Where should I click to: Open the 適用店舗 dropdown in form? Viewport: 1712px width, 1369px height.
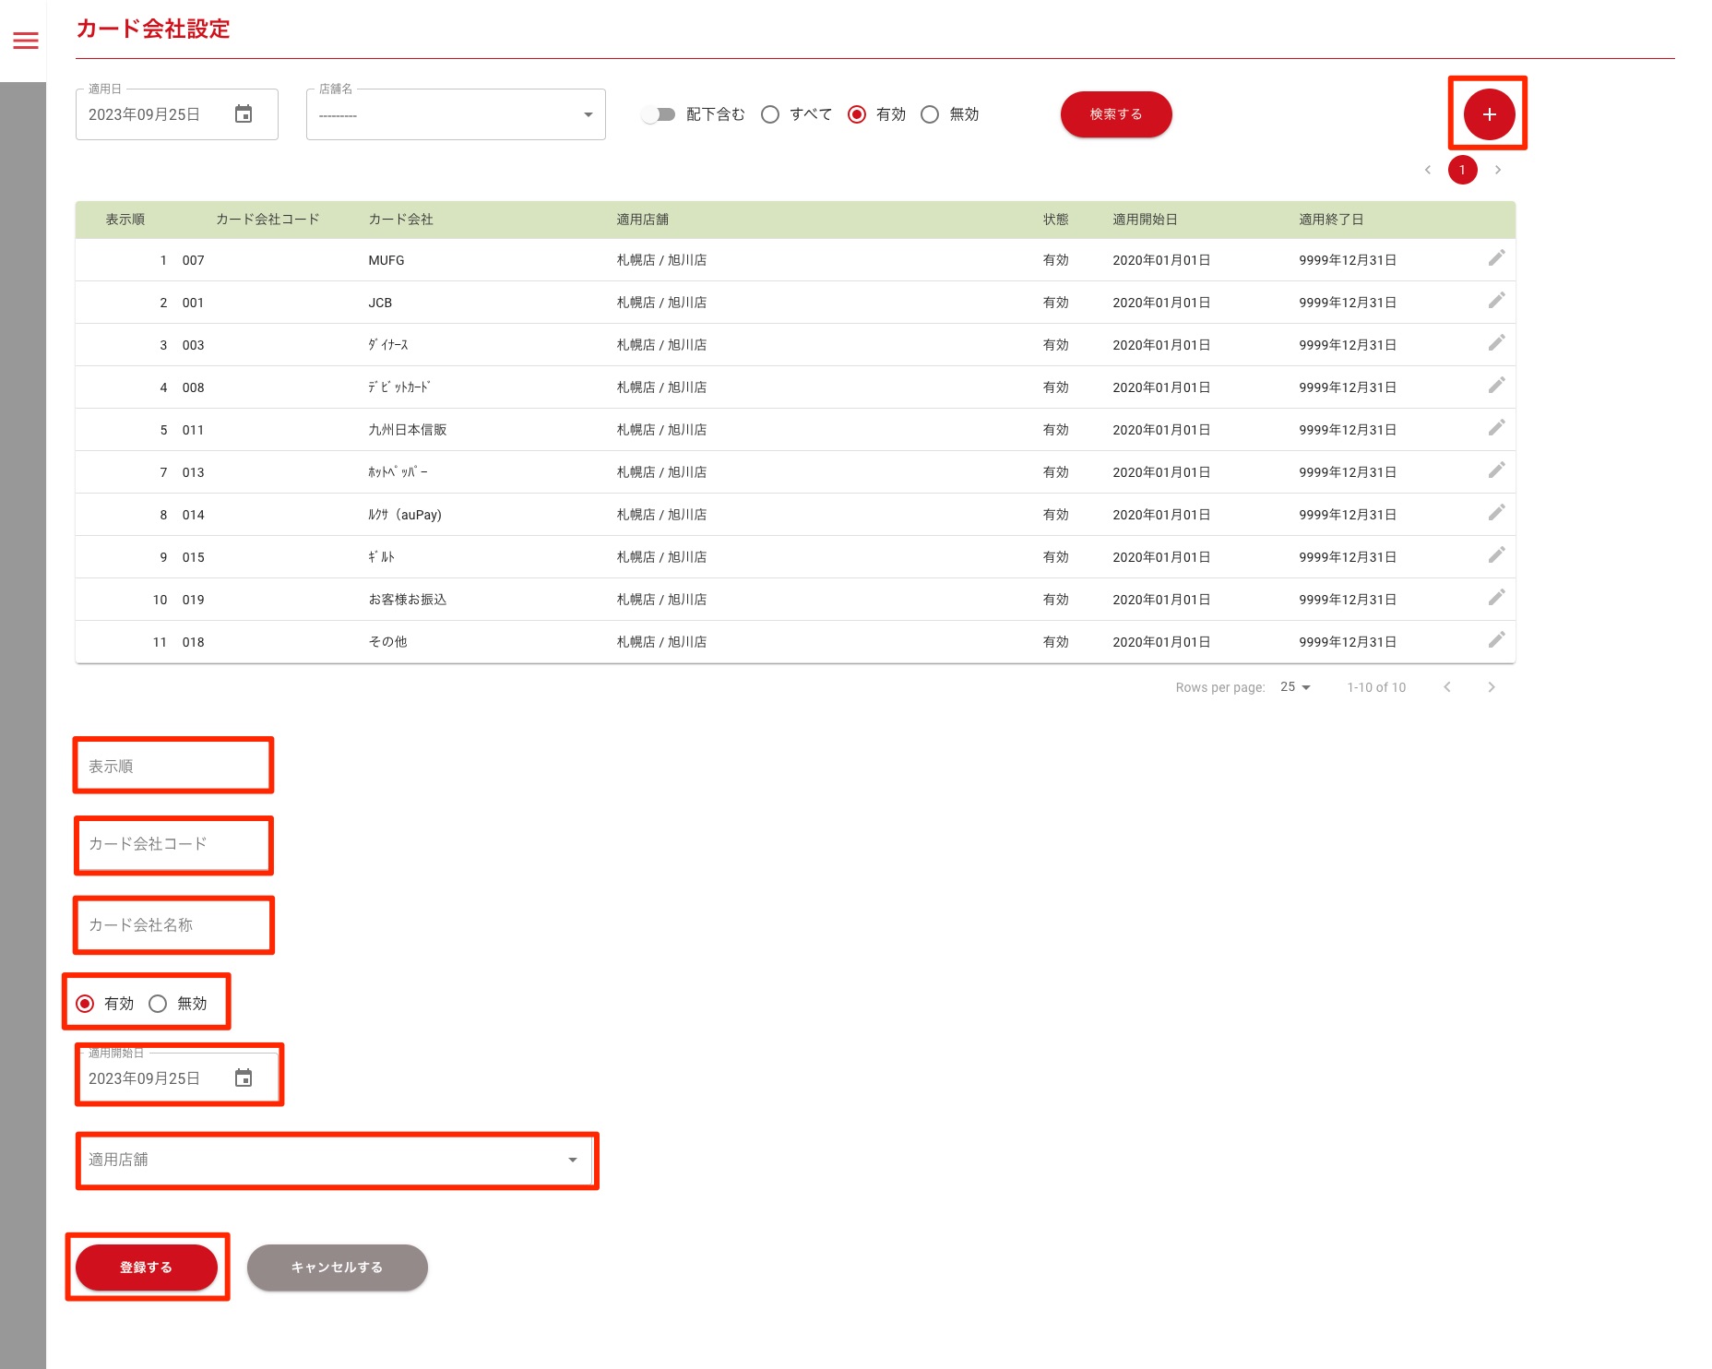tap(337, 1161)
